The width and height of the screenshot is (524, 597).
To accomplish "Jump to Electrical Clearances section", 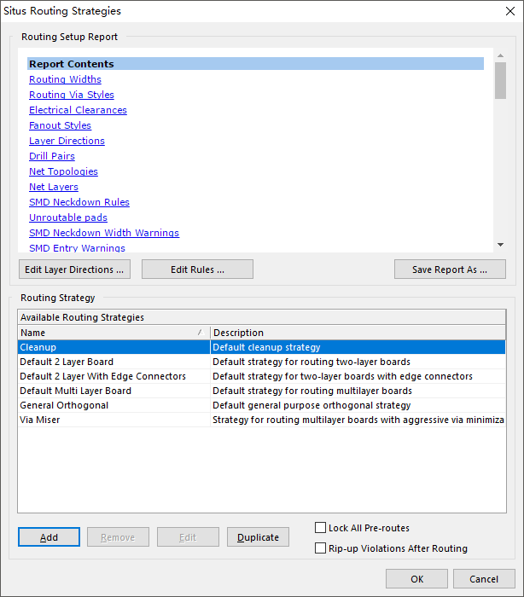I will point(78,110).
